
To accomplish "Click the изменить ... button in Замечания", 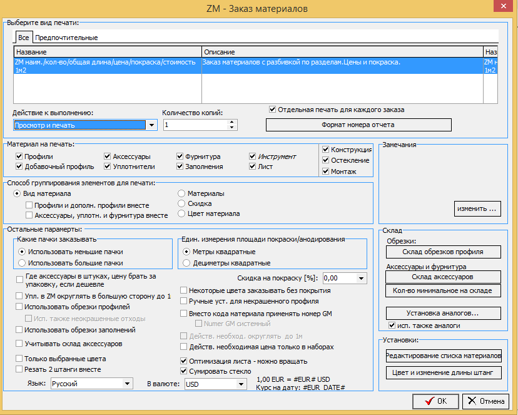I will pos(477,209).
